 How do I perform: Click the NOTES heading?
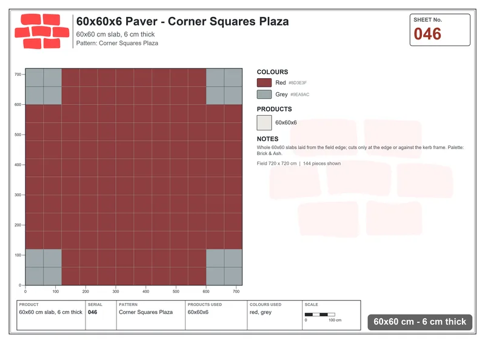(267, 139)
